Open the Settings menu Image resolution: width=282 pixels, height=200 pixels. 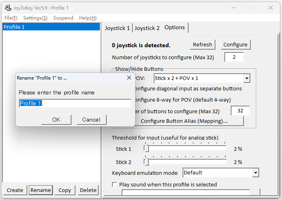(x=35, y=18)
